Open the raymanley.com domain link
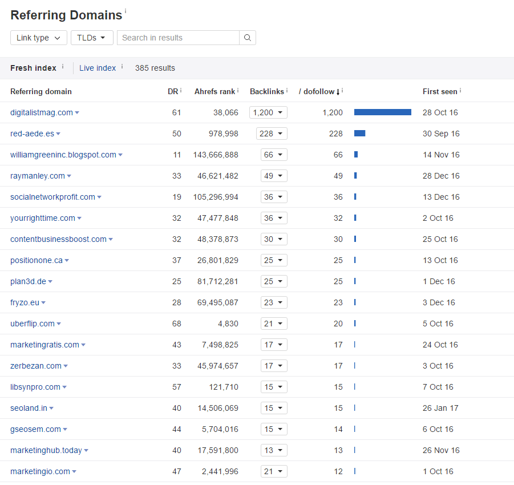514x485 pixels. [38, 176]
